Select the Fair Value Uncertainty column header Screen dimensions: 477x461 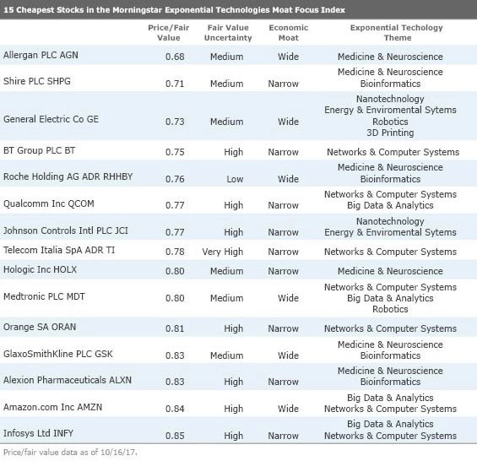click(228, 33)
